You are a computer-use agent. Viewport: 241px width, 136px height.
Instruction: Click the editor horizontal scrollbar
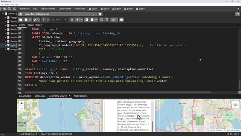coord(118,92)
